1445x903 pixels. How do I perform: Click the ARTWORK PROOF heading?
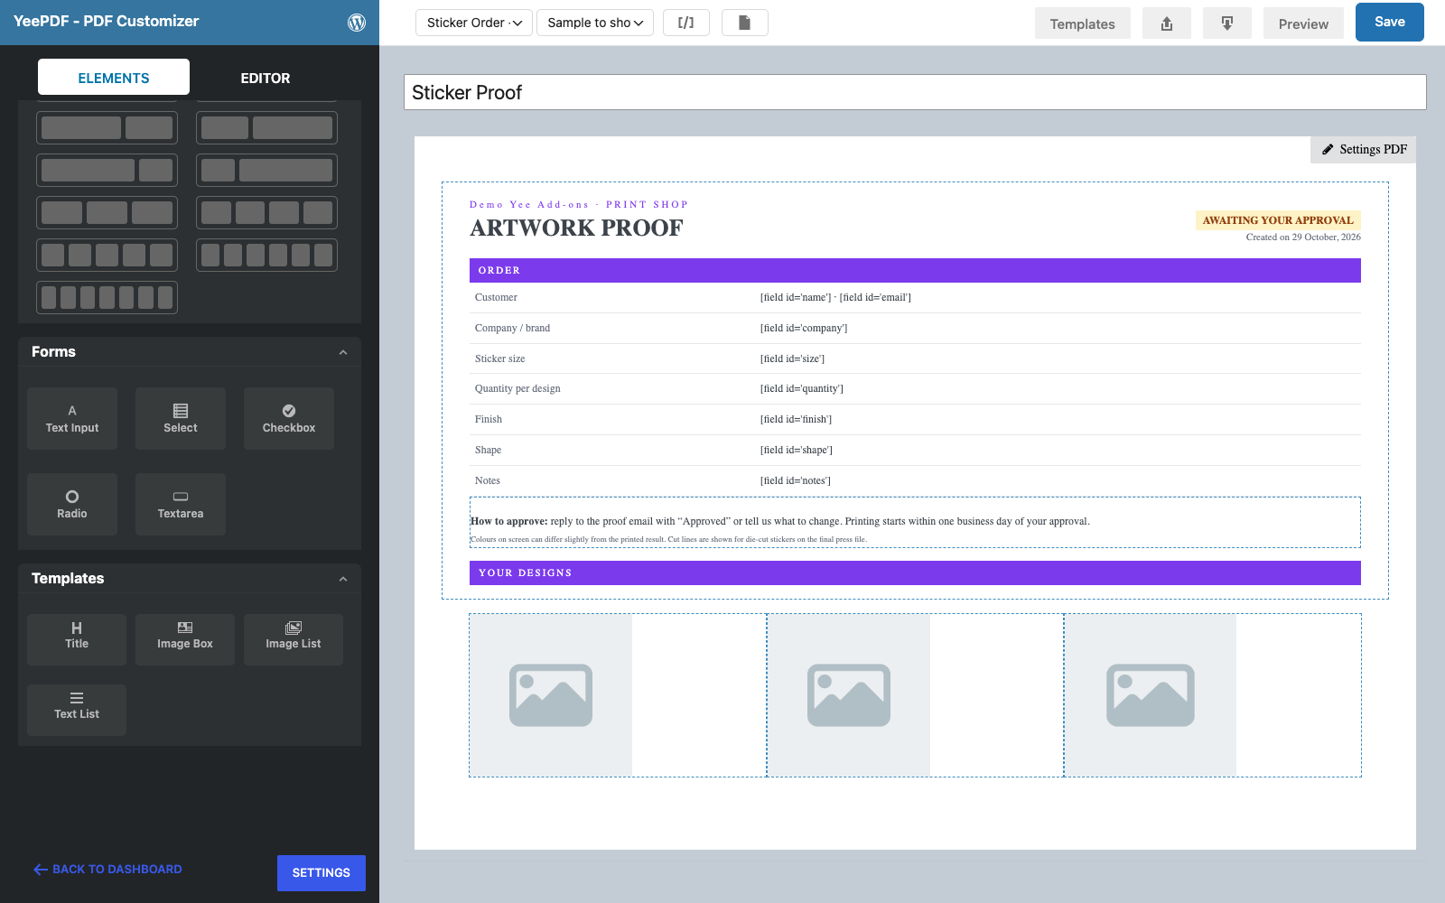pos(576,228)
